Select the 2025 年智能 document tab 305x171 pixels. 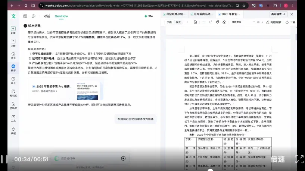click(229, 14)
